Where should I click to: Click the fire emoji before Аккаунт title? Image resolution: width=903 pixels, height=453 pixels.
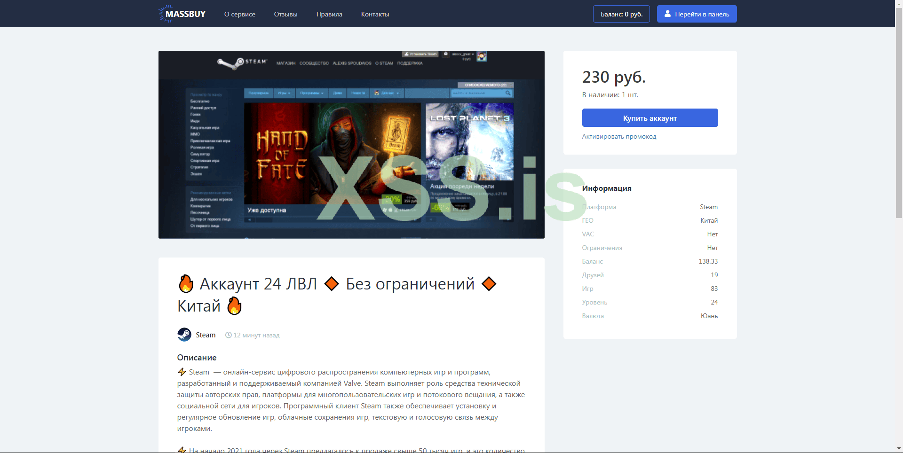coord(186,284)
